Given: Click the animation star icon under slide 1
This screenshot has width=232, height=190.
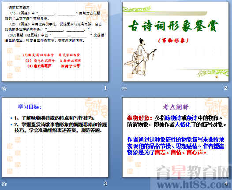Looking at the screenshot, I should pyautogui.click(x=4, y=88).
